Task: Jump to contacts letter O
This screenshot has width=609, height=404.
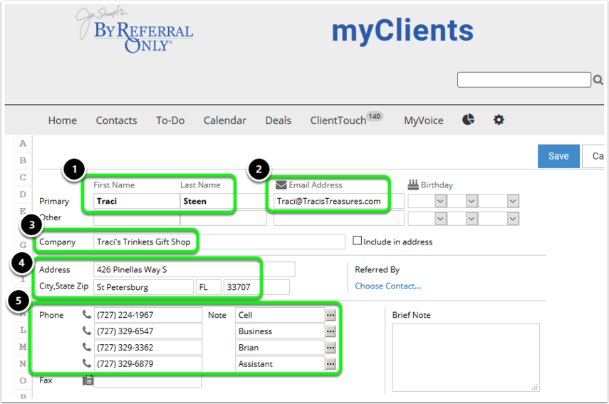Action: tap(23, 380)
